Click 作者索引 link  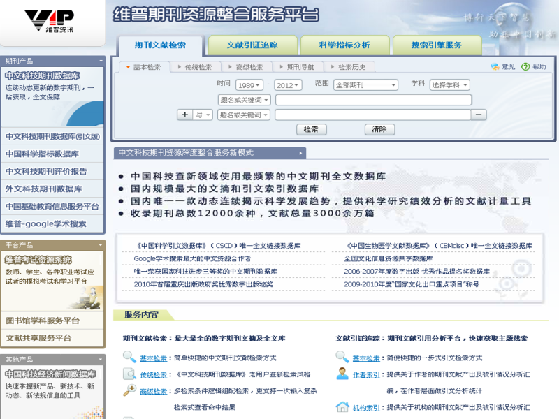tap(366, 375)
